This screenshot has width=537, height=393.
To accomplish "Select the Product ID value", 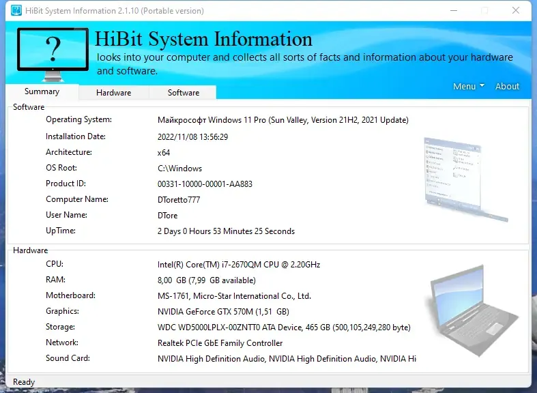I will coord(205,184).
